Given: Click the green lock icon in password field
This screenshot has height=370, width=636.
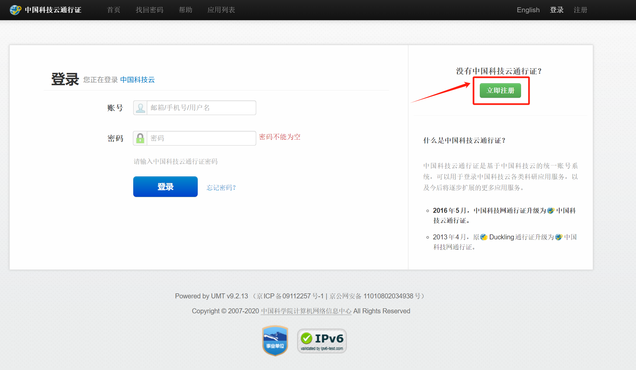Looking at the screenshot, I should (x=140, y=138).
